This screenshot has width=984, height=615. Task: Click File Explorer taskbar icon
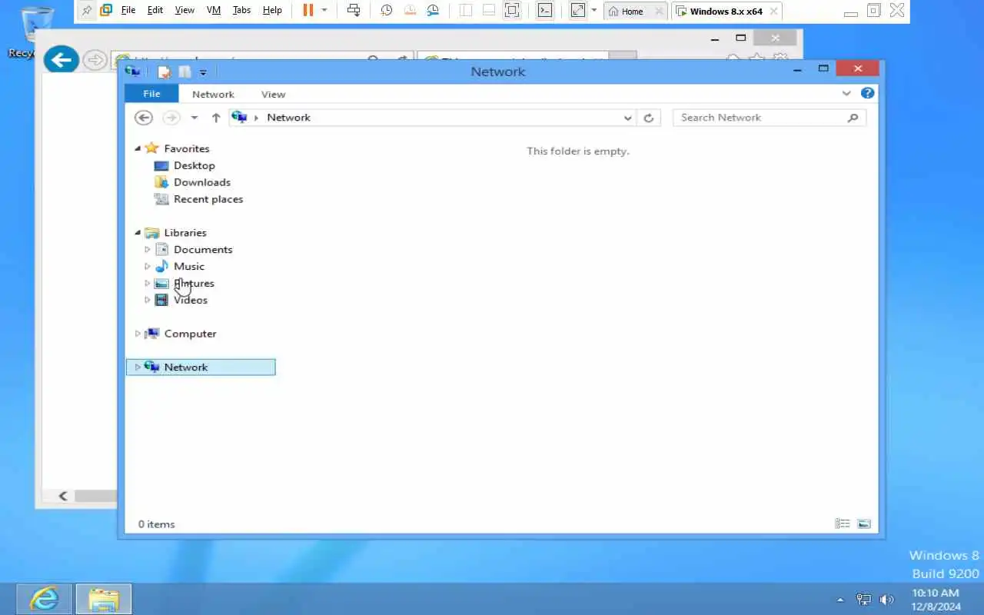tap(104, 599)
